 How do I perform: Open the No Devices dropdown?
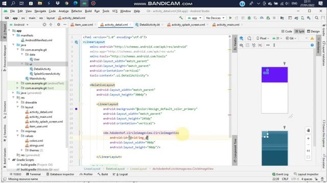[x=215, y=18]
